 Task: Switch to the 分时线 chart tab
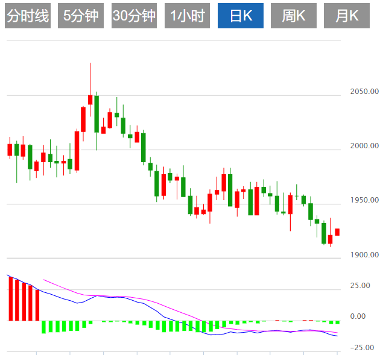point(28,16)
